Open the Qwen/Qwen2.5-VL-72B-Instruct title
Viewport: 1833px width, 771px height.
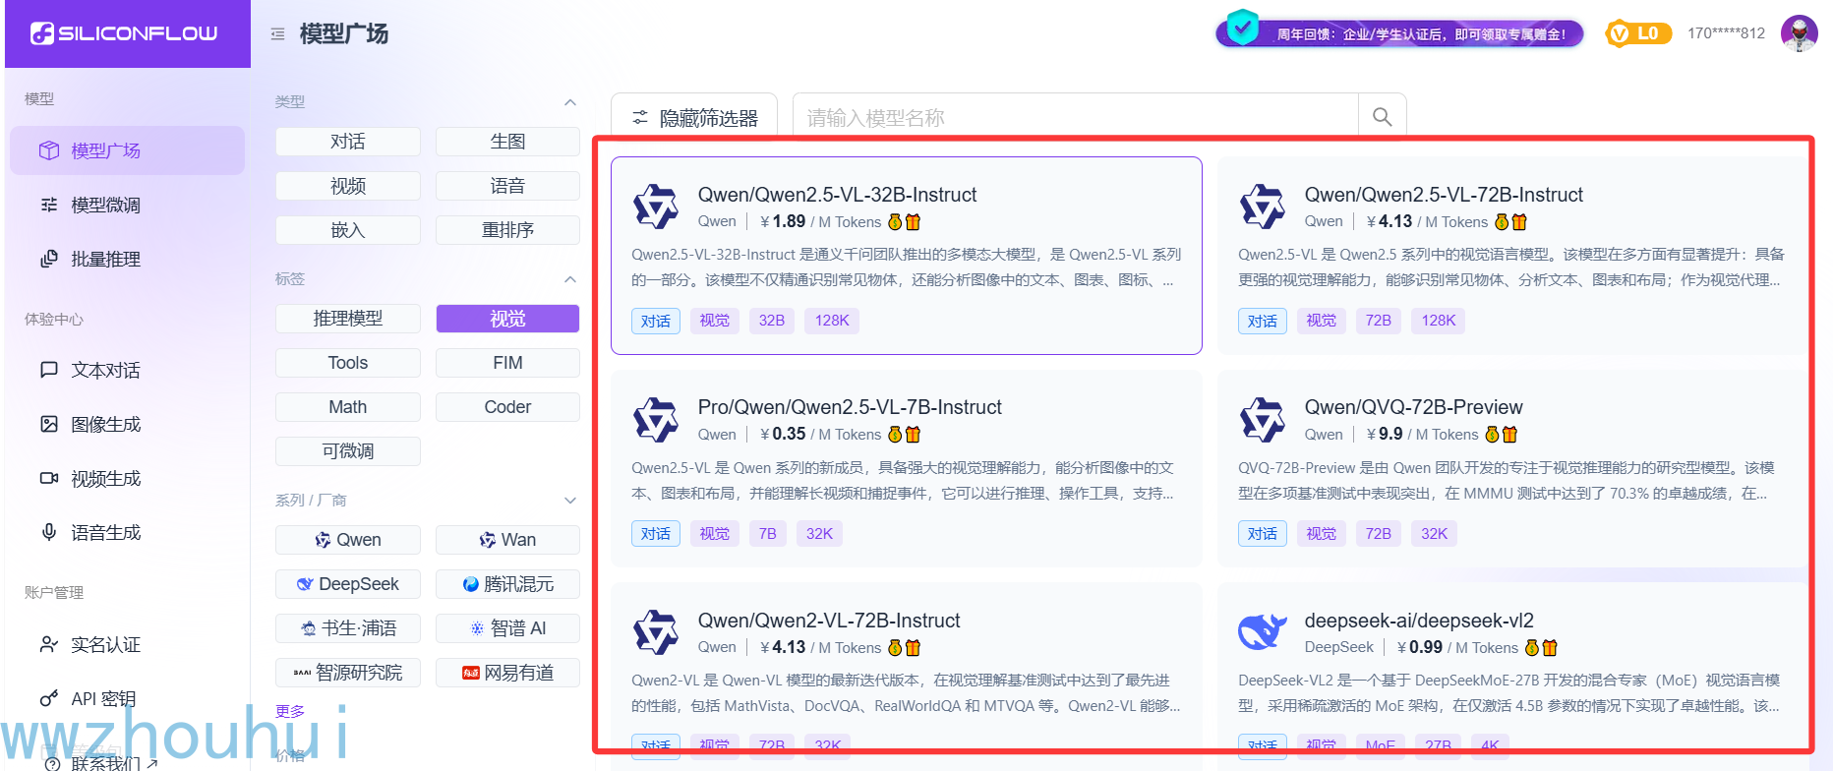[1444, 195]
